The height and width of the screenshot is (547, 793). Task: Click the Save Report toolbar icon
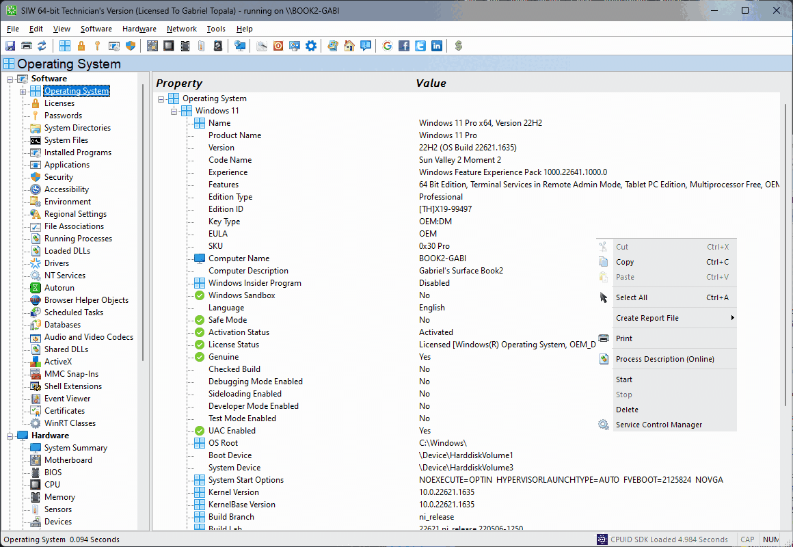tap(10, 46)
